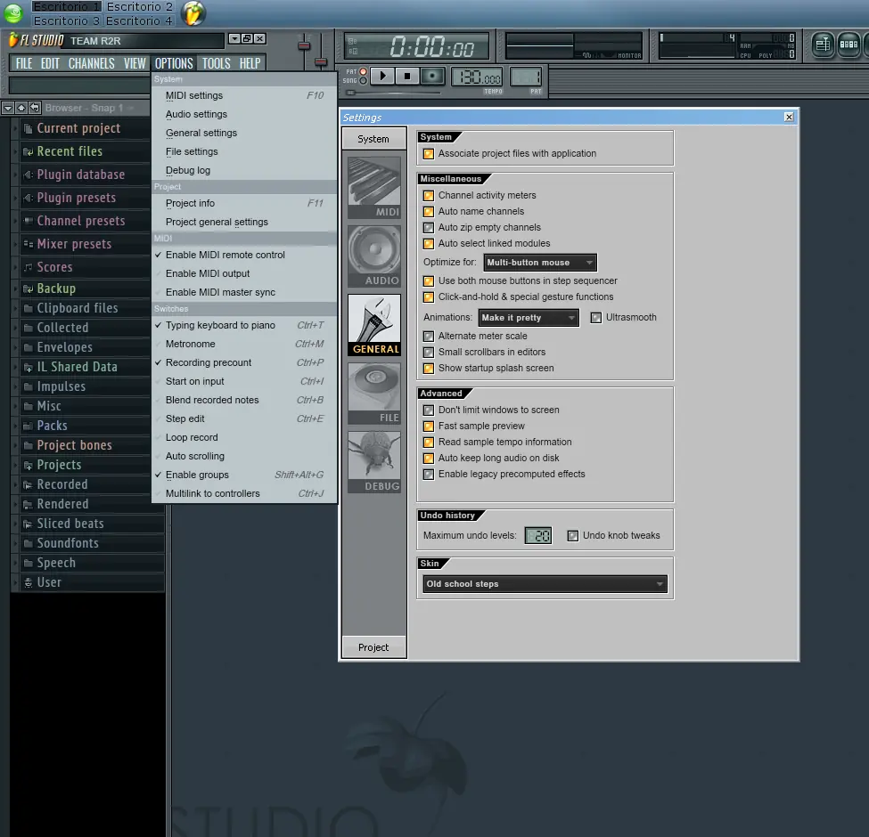Viewport: 869px width, 837px height.
Task: Click the browser refresh arrow icon
Action: [35, 108]
